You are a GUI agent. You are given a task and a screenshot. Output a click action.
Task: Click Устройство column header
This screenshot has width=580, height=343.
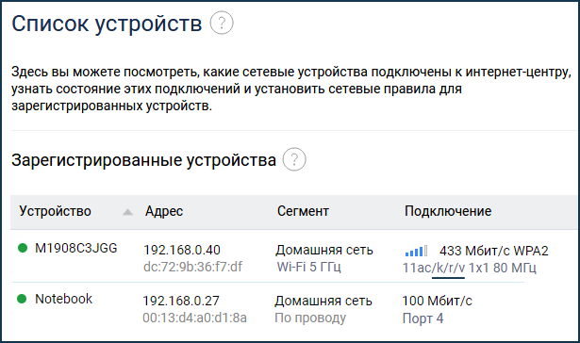(x=55, y=211)
